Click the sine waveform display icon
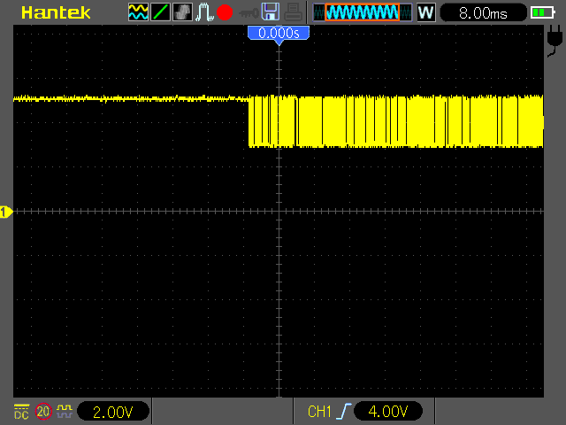This screenshot has height=425, width=566. coord(138,12)
